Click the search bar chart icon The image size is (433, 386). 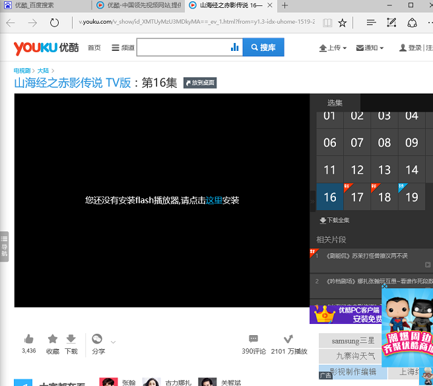(234, 48)
